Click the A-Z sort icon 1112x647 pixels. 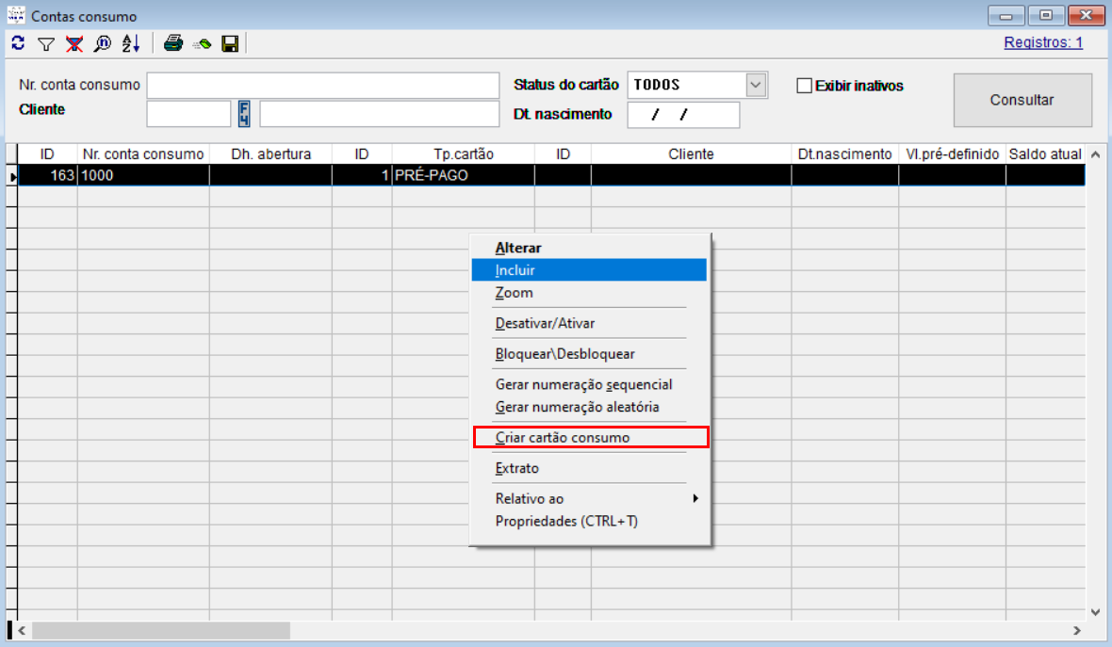click(130, 43)
